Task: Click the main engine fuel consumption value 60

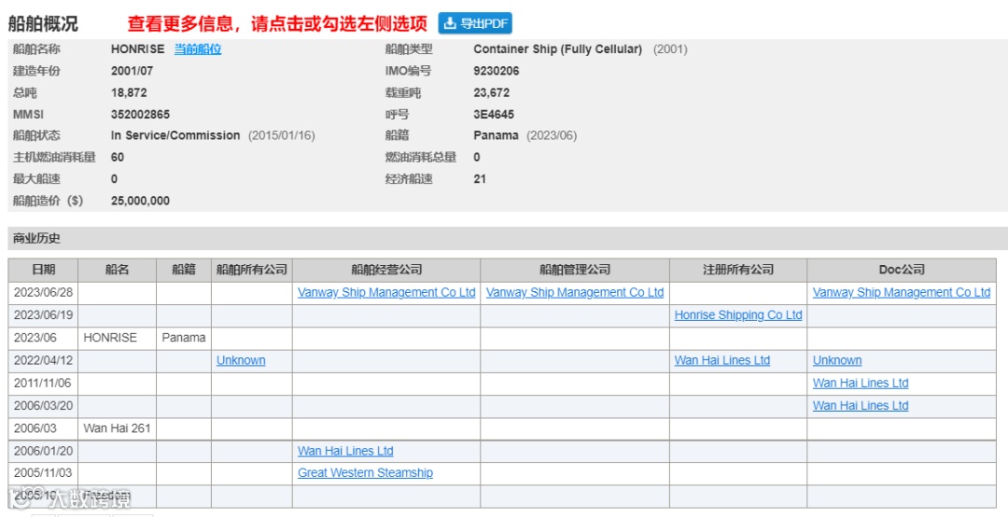Action: coord(118,158)
